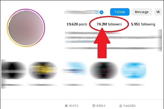Image resolution: width=164 pixels, height=109 pixels.
Task: Switch to the TAGGED tab
Action: (127, 106)
